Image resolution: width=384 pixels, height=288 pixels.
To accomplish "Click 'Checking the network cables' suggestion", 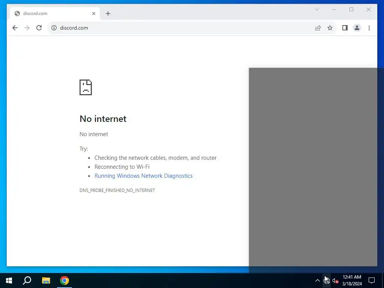I will [156, 158].
